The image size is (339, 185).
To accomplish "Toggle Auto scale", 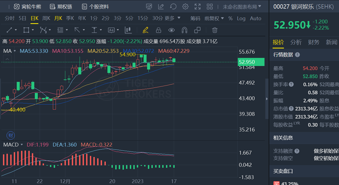I will click(x=256, y=18).
